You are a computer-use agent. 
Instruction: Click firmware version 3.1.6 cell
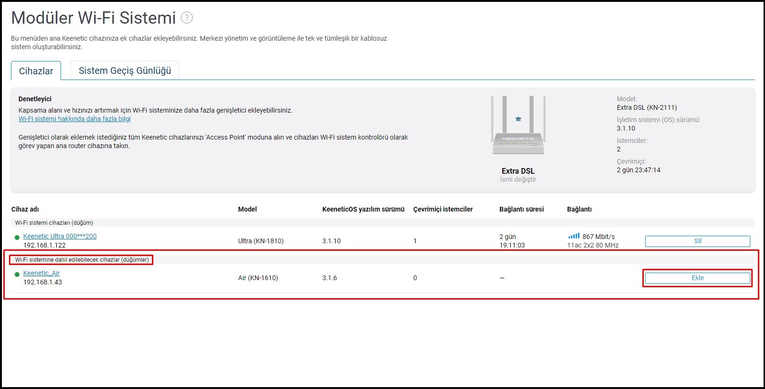329,278
